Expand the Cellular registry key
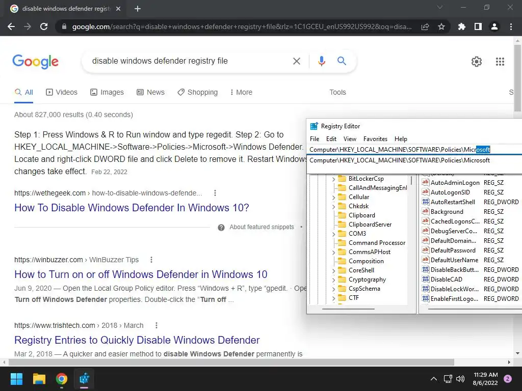 (333, 197)
